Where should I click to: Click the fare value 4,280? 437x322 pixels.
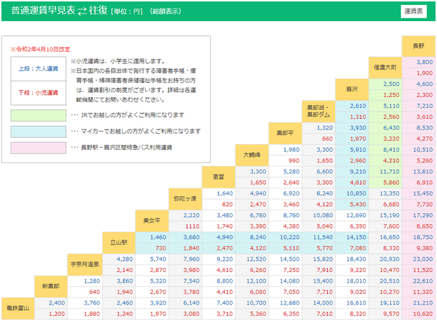click(x=125, y=259)
